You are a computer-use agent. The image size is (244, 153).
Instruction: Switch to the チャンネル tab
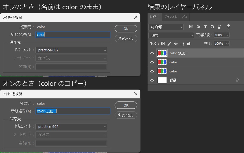[171, 17]
